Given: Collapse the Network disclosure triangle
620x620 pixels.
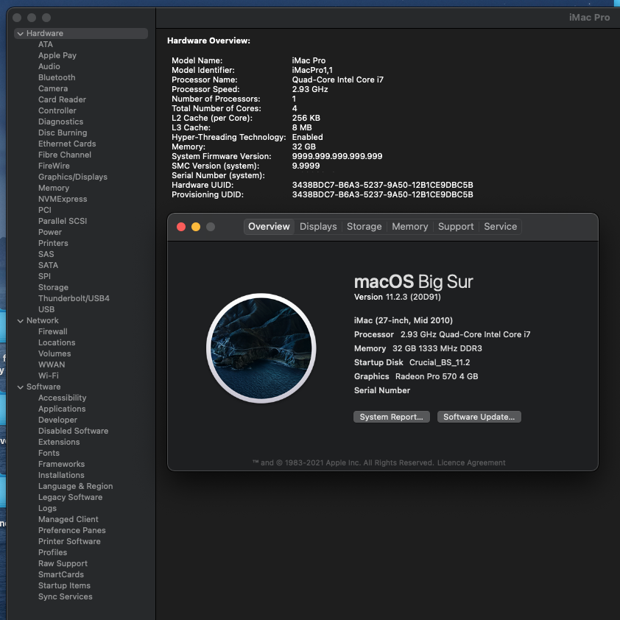Looking at the screenshot, I should [20, 321].
